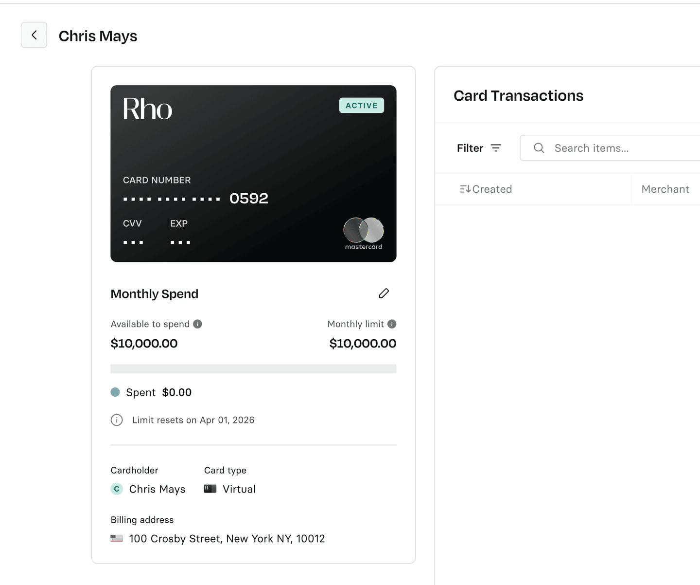Click the US flag by billing address
Viewport: 700px width, 585px height.
click(x=117, y=538)
